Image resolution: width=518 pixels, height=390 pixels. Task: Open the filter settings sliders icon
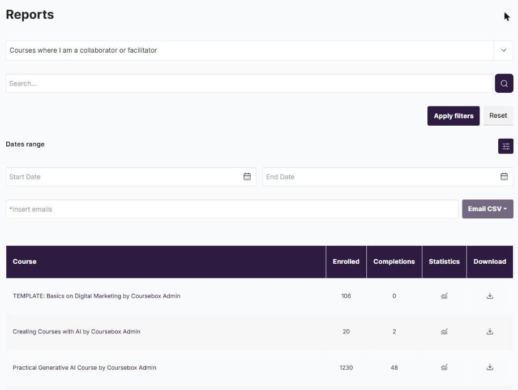[506, 146]
